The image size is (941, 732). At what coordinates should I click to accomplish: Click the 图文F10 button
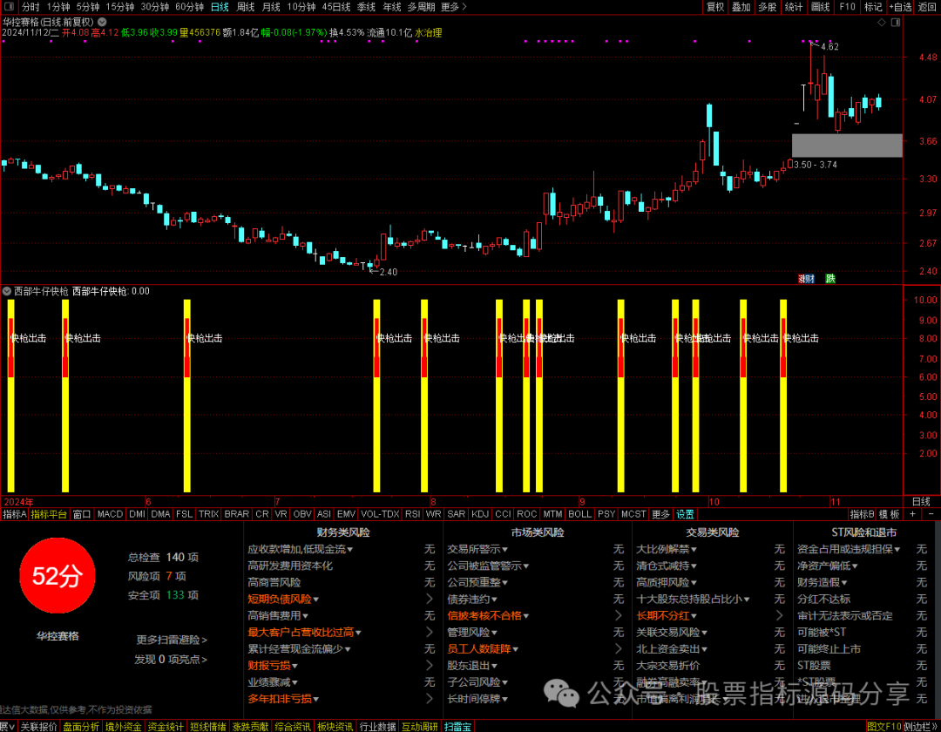(884, 727)
